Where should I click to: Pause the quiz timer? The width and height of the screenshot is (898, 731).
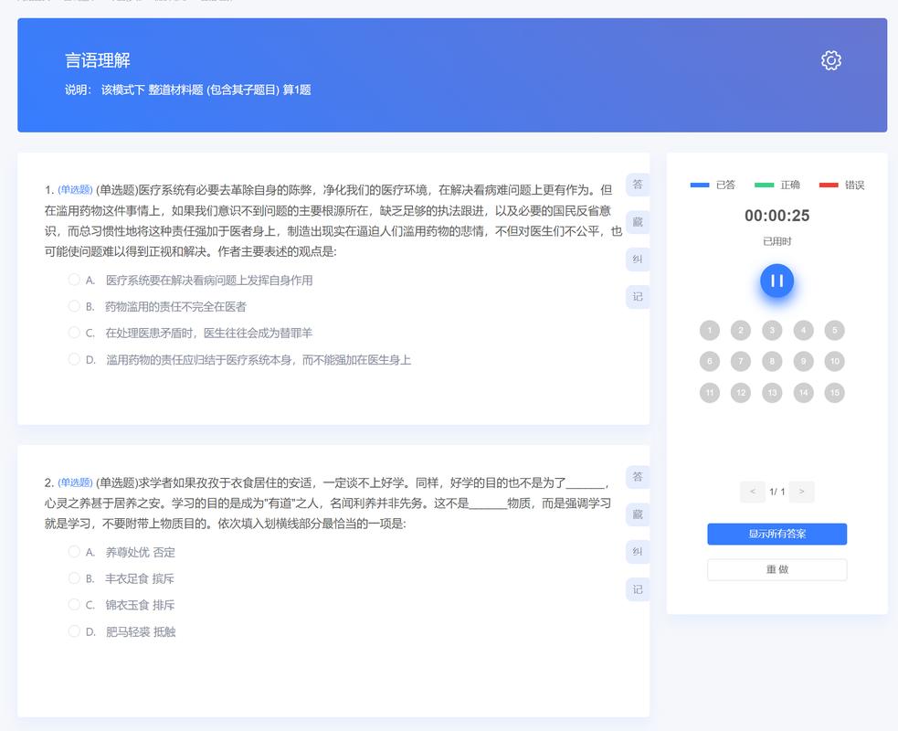[777, 281]
